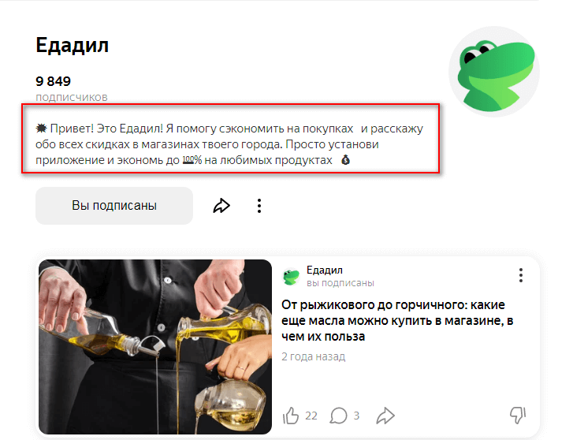The width and height of the screenshot is (573, 440).
Task: Like the post with thumbs up
Action: tap(291, 416)
